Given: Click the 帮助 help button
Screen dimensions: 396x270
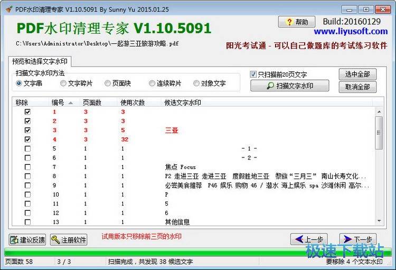Looking at the screenshot, I should pyautogui.click(x=296, y=22).
